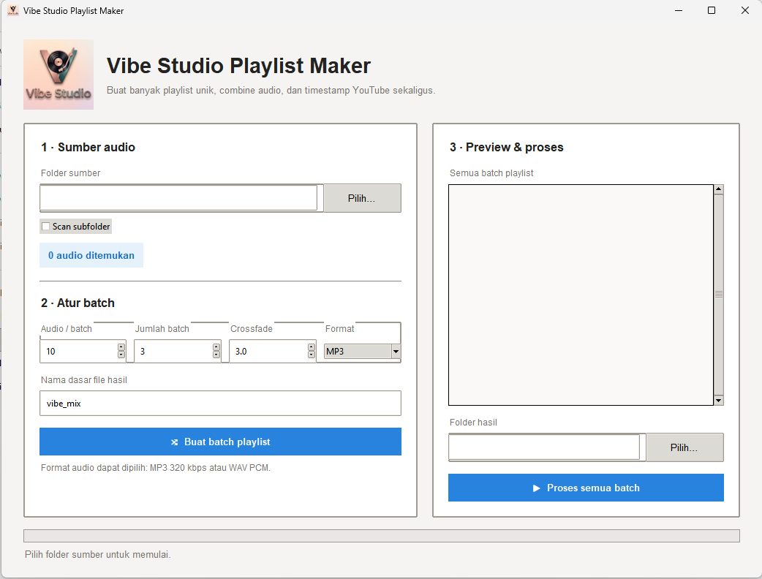Close the Vibe Studio Playlist Maker window

[745, 10]
